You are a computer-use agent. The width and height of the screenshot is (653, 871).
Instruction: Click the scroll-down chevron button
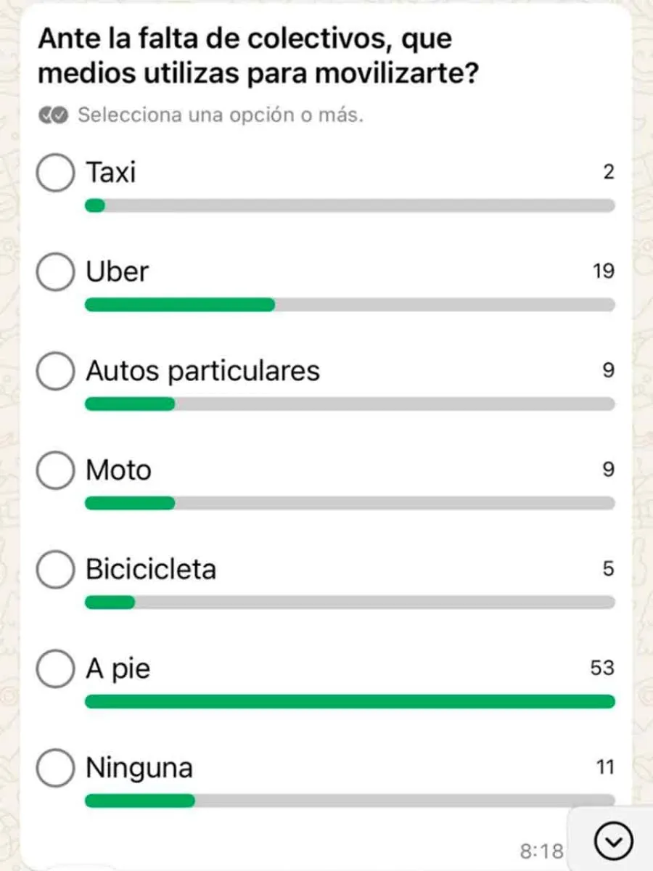click(613, 841)
